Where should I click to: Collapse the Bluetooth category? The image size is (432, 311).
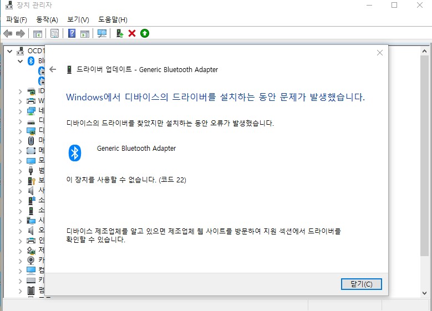pos(20,61)
